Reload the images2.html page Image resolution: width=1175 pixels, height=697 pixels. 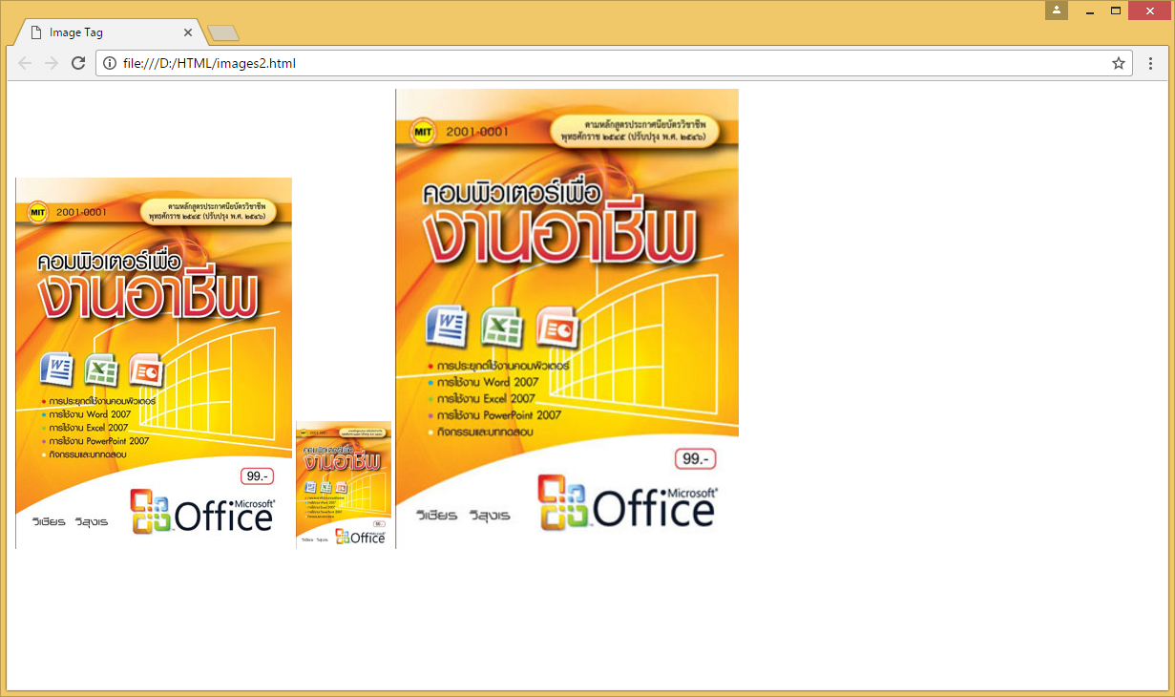tap(78, 64)
